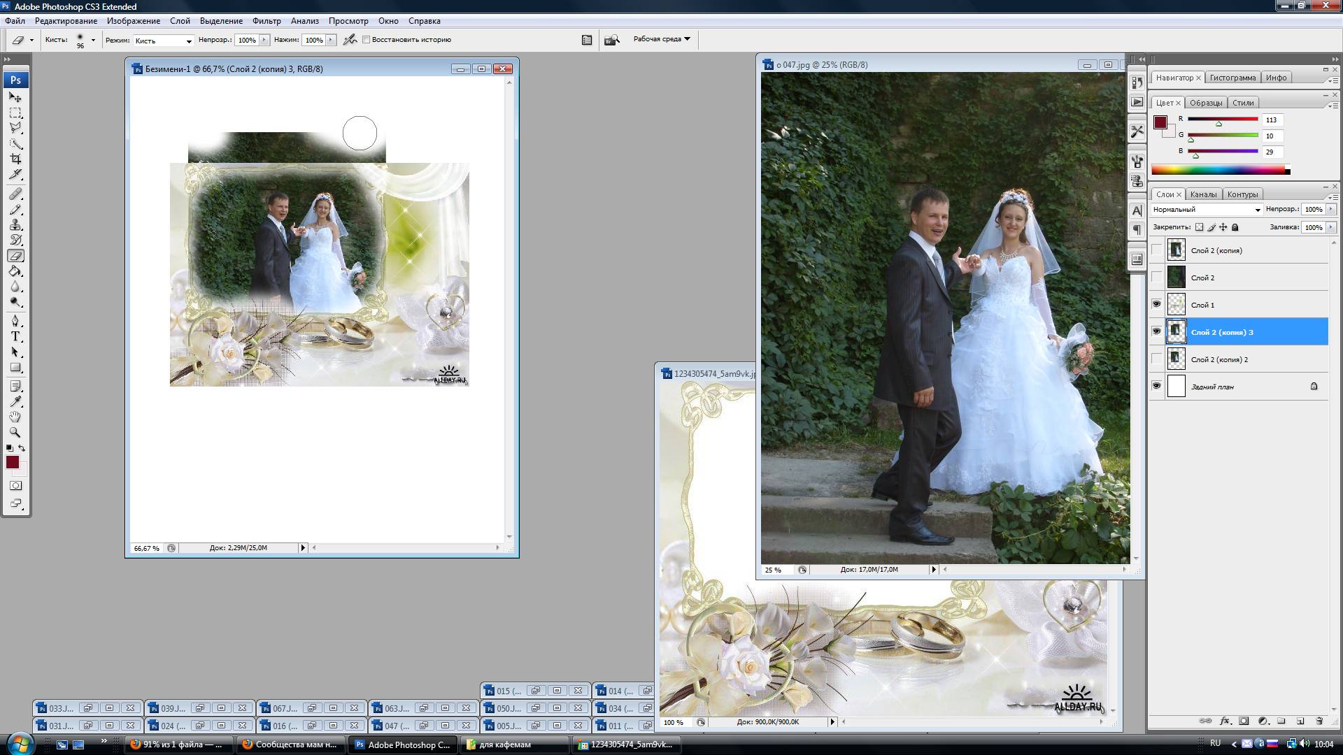Select the Clone Stamp tool

15,225
